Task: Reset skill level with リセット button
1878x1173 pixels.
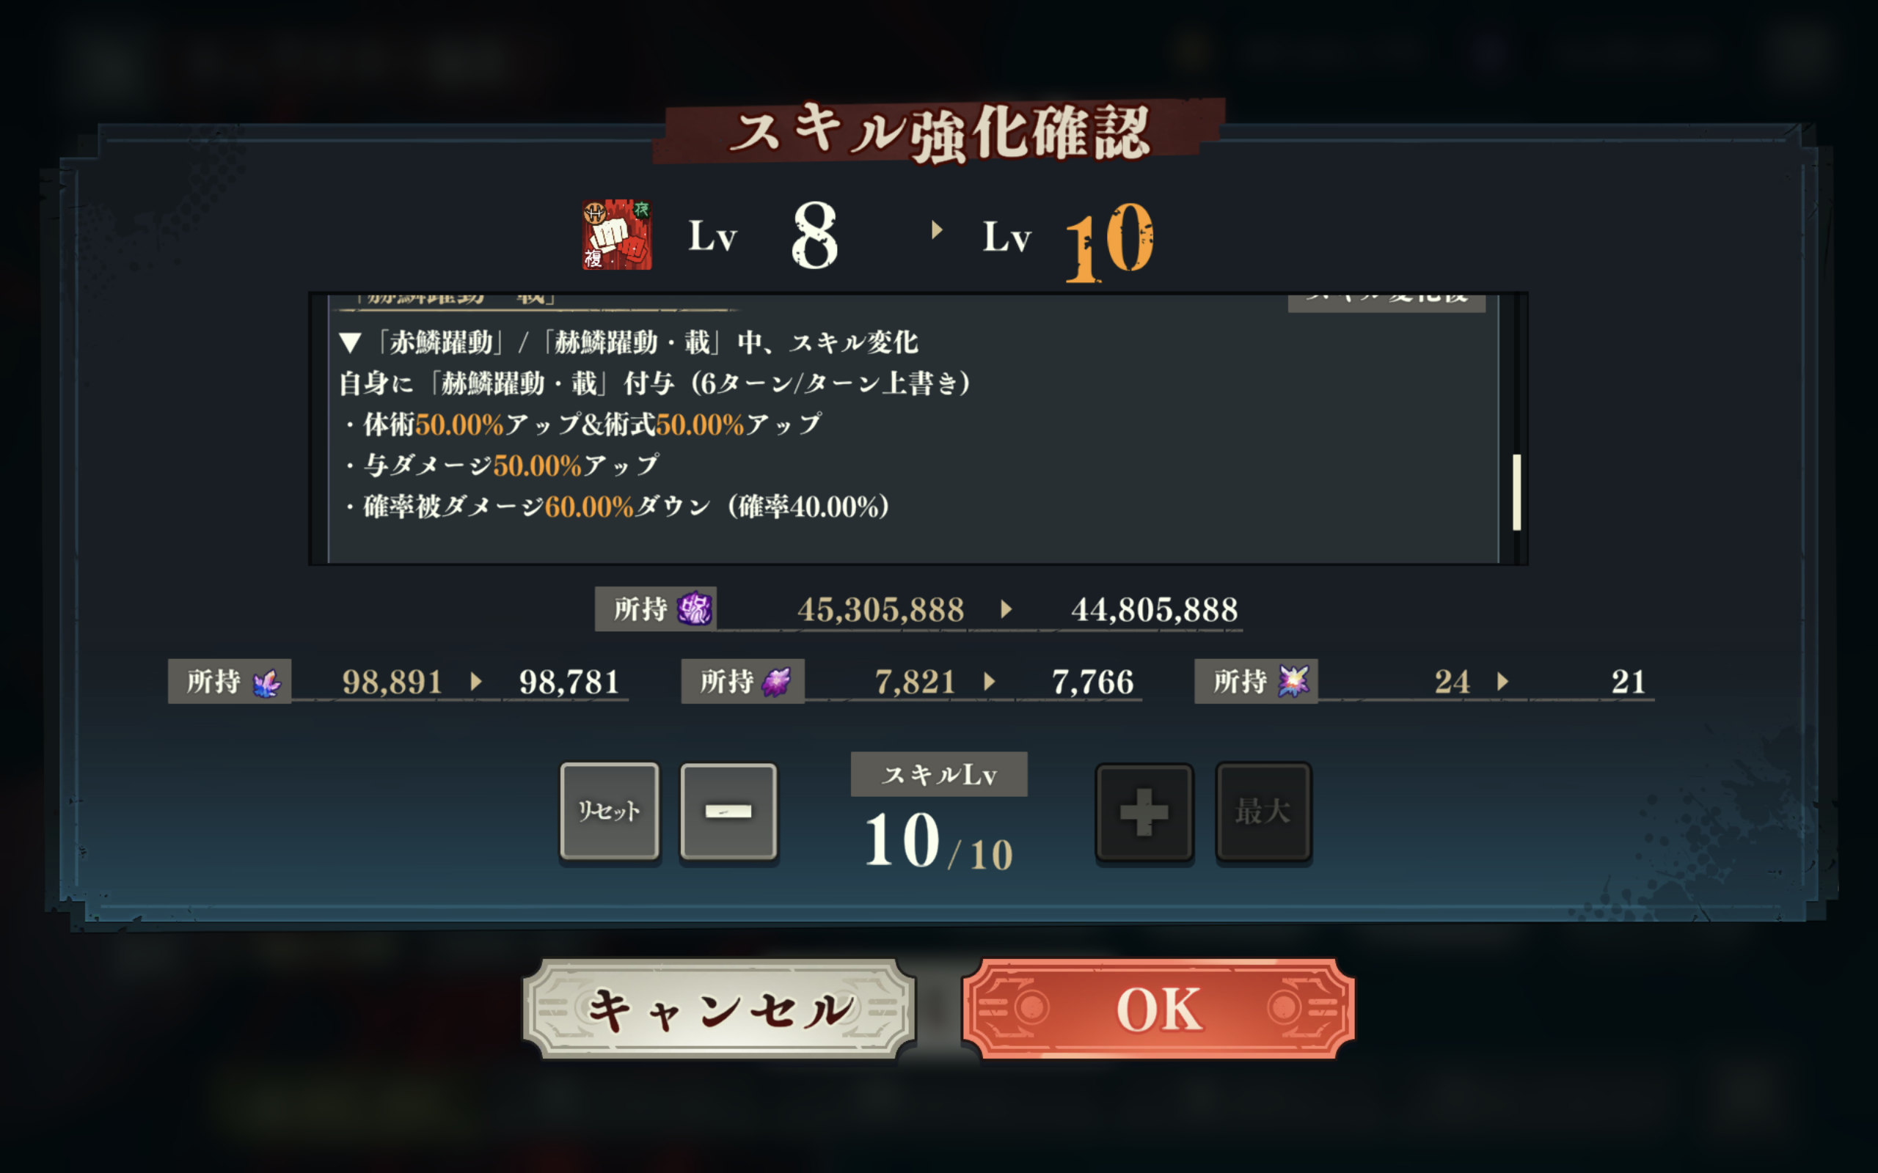Action: [609, 812]
